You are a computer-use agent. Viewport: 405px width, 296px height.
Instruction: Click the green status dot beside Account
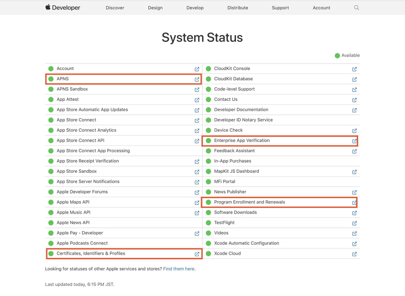point(51,69)
